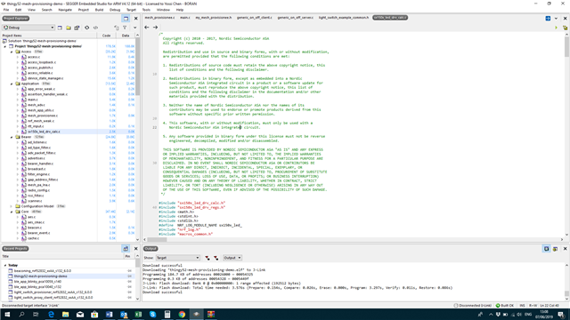Click the Output options button in the Output toolbar
Image resolution: width=570 pixels, height=320 pixels.
point(232,258)
